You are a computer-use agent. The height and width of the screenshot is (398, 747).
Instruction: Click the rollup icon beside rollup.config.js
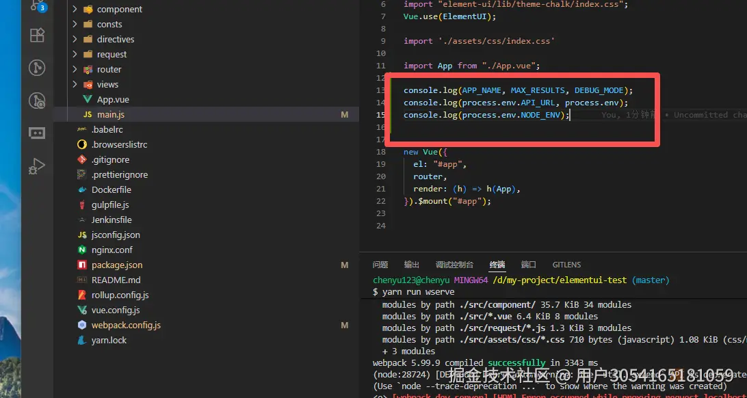[x=82, y=295]
